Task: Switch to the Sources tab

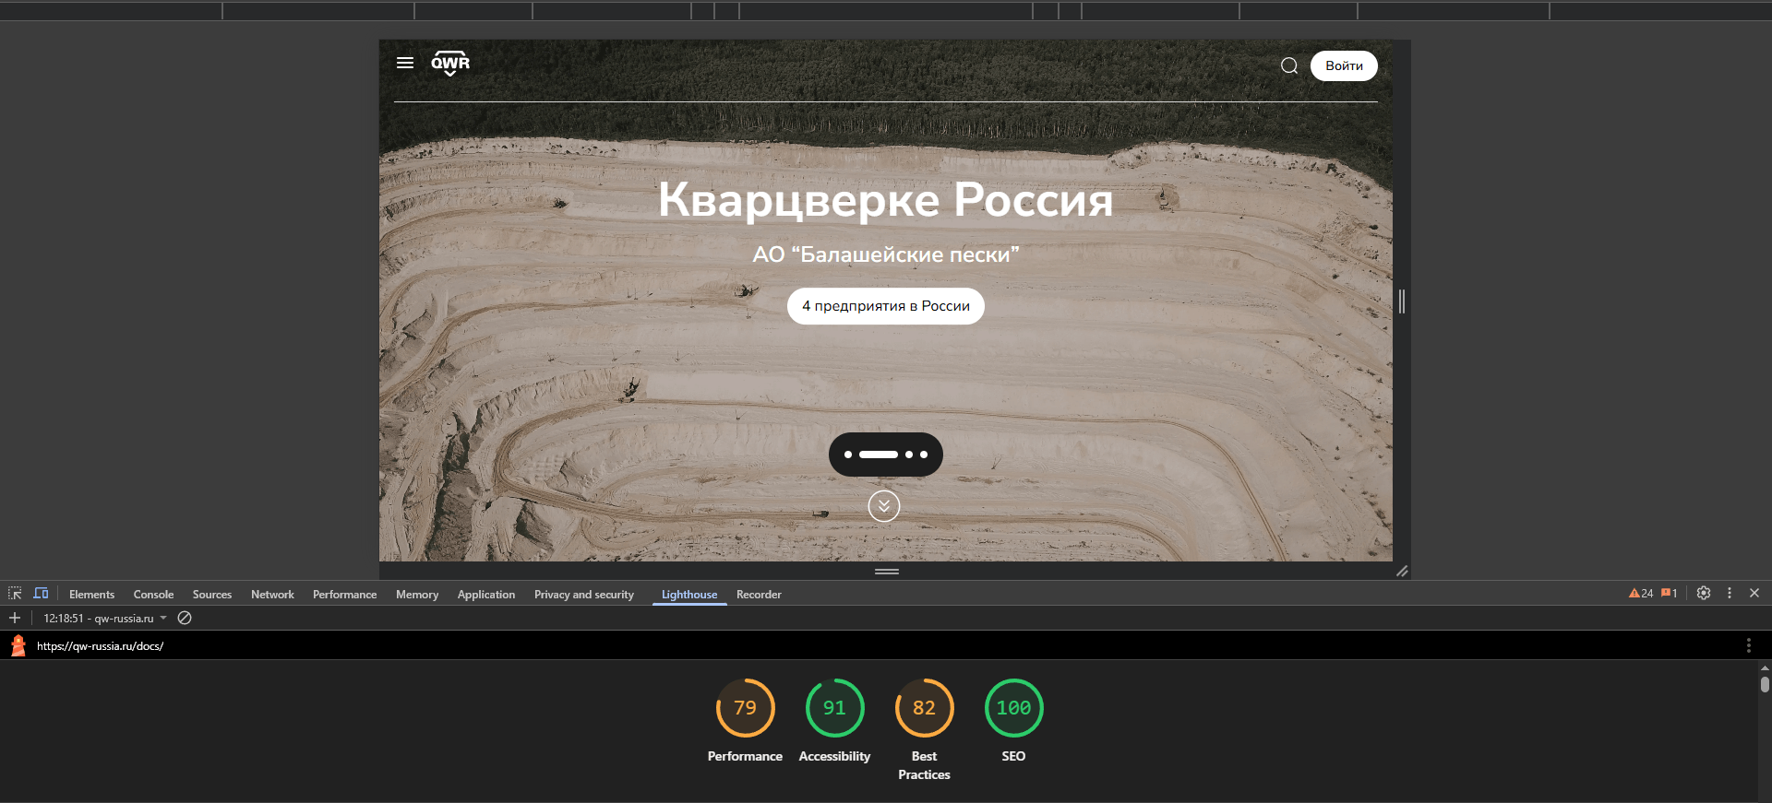Action: click(212, 595)
